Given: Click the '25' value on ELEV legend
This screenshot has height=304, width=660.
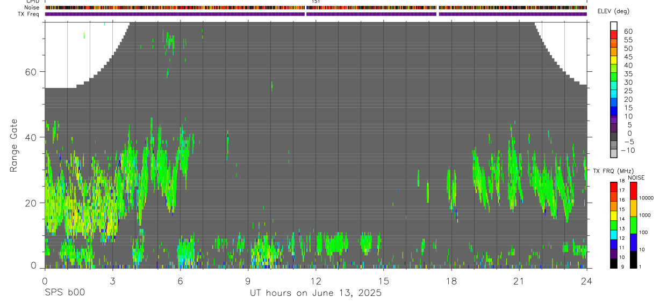Looking at the screenshot, I should click(x=628, y=91).
